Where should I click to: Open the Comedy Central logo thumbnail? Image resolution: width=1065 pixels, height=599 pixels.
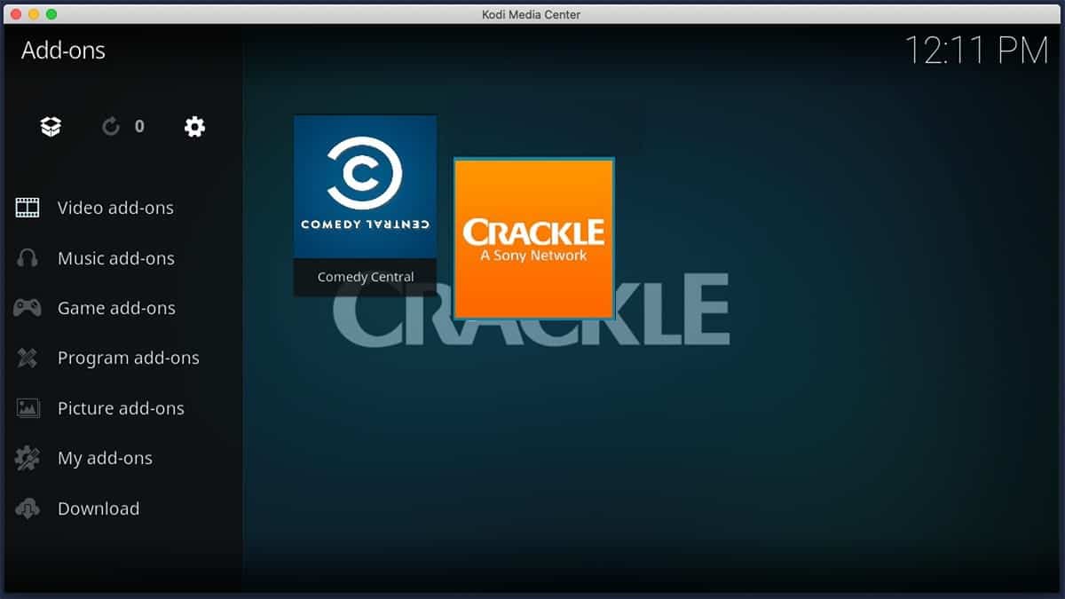pos(365,187)
